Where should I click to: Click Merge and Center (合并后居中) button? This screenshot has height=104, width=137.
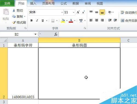[x=129, y=20]
